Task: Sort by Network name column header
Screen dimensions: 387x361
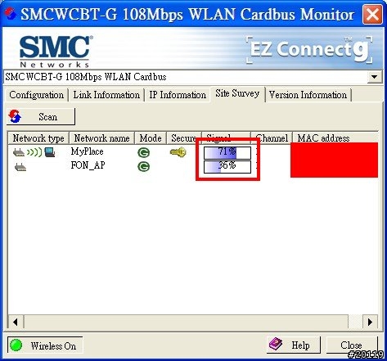Action: 101,138
